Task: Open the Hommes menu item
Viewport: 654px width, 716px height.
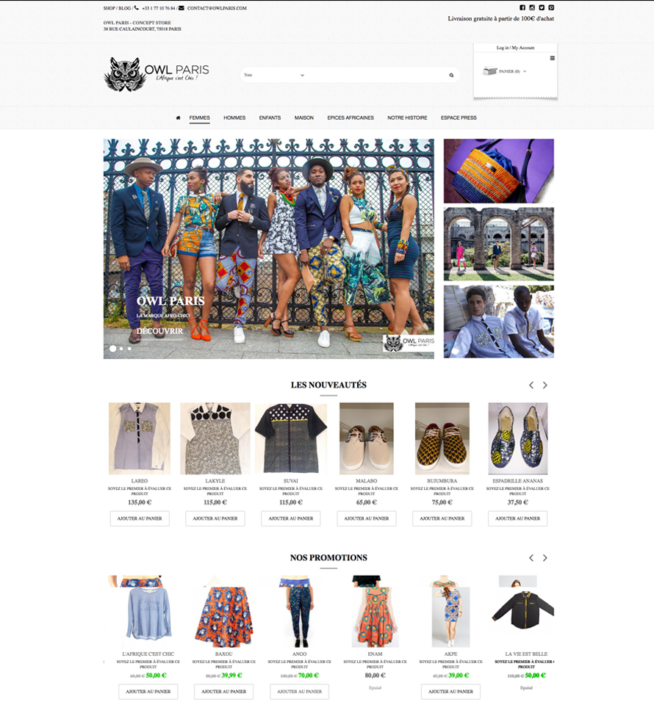Action: tap(234, 117)
